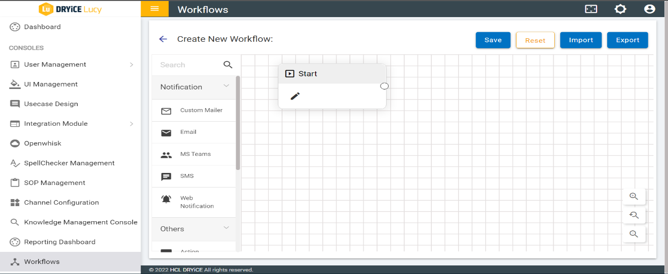Screen dimensions: 668x274
Task: Collapse the Notification section chevron
Action: (x=227, y=86)
